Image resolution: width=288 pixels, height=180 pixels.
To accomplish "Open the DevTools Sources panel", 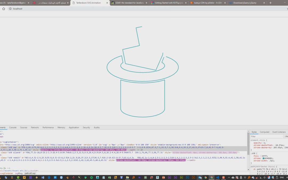I will pos(23,127).
